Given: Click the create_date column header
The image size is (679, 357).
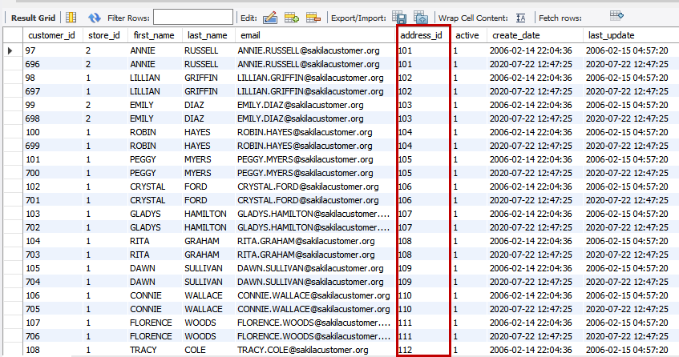Looking at the screenshot, I should [x=516, y=35].
